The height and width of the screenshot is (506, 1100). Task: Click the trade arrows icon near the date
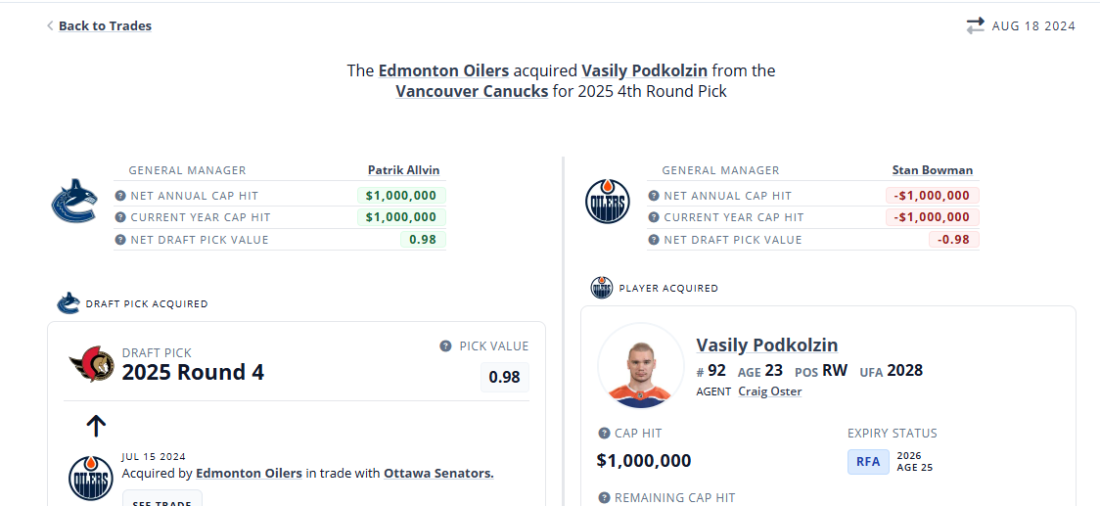[x=975, y=26]
